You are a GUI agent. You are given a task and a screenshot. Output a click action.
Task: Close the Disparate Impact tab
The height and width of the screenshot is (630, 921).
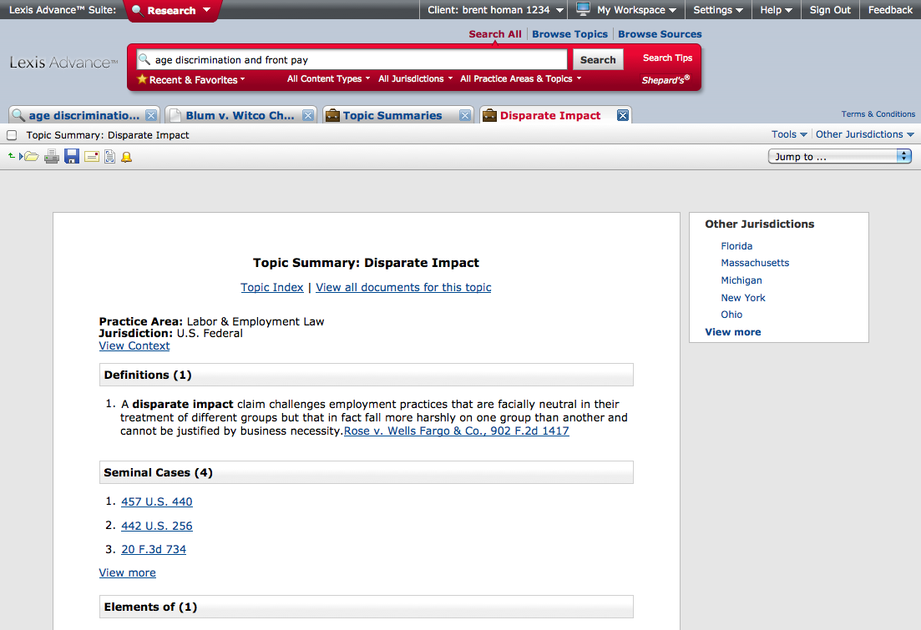click(623, 116)
